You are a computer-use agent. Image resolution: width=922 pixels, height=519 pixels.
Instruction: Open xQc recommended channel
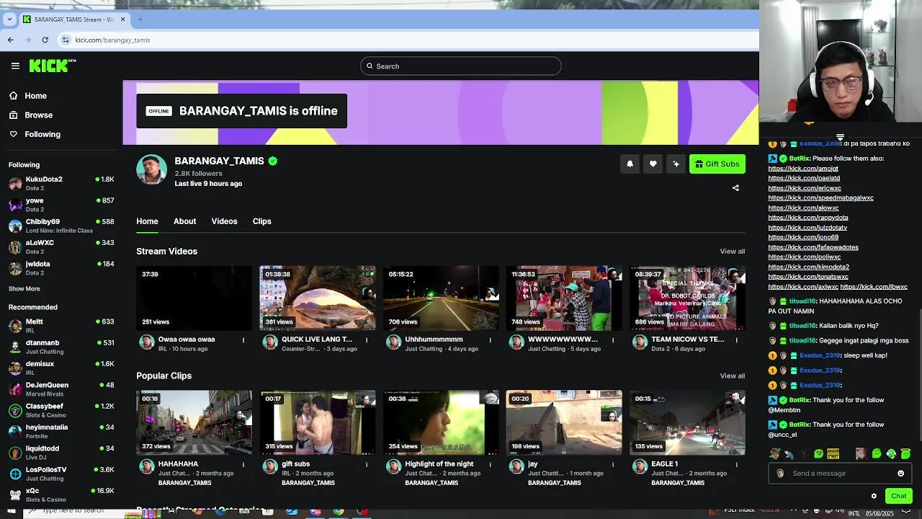61,494
